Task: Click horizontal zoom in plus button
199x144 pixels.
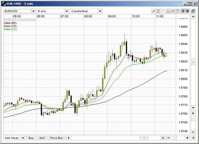Action: pyautogui.click(x=187, y=138)
